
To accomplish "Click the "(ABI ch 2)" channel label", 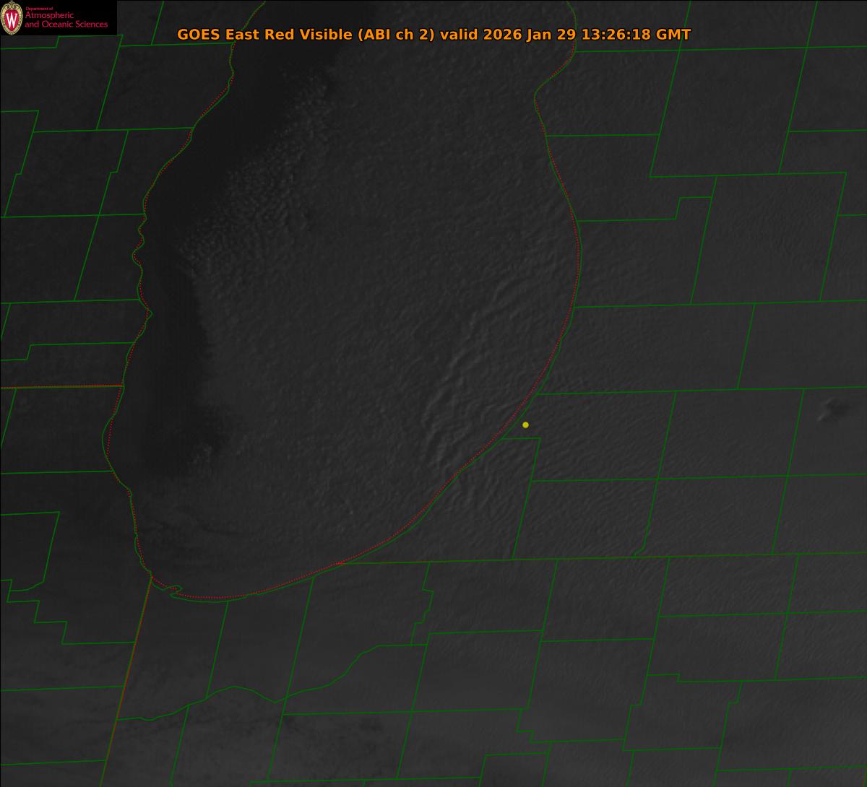I will click(x=397, y=35).
